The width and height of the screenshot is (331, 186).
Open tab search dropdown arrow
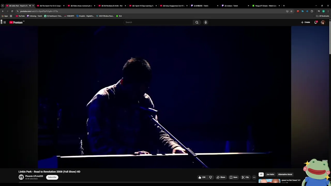(x=2, y=6)
